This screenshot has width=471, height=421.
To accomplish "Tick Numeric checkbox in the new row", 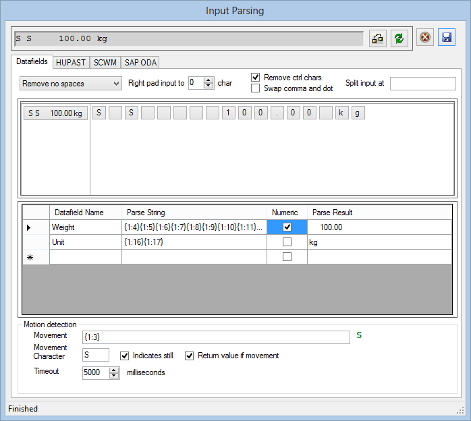I will tap(287, 257).
